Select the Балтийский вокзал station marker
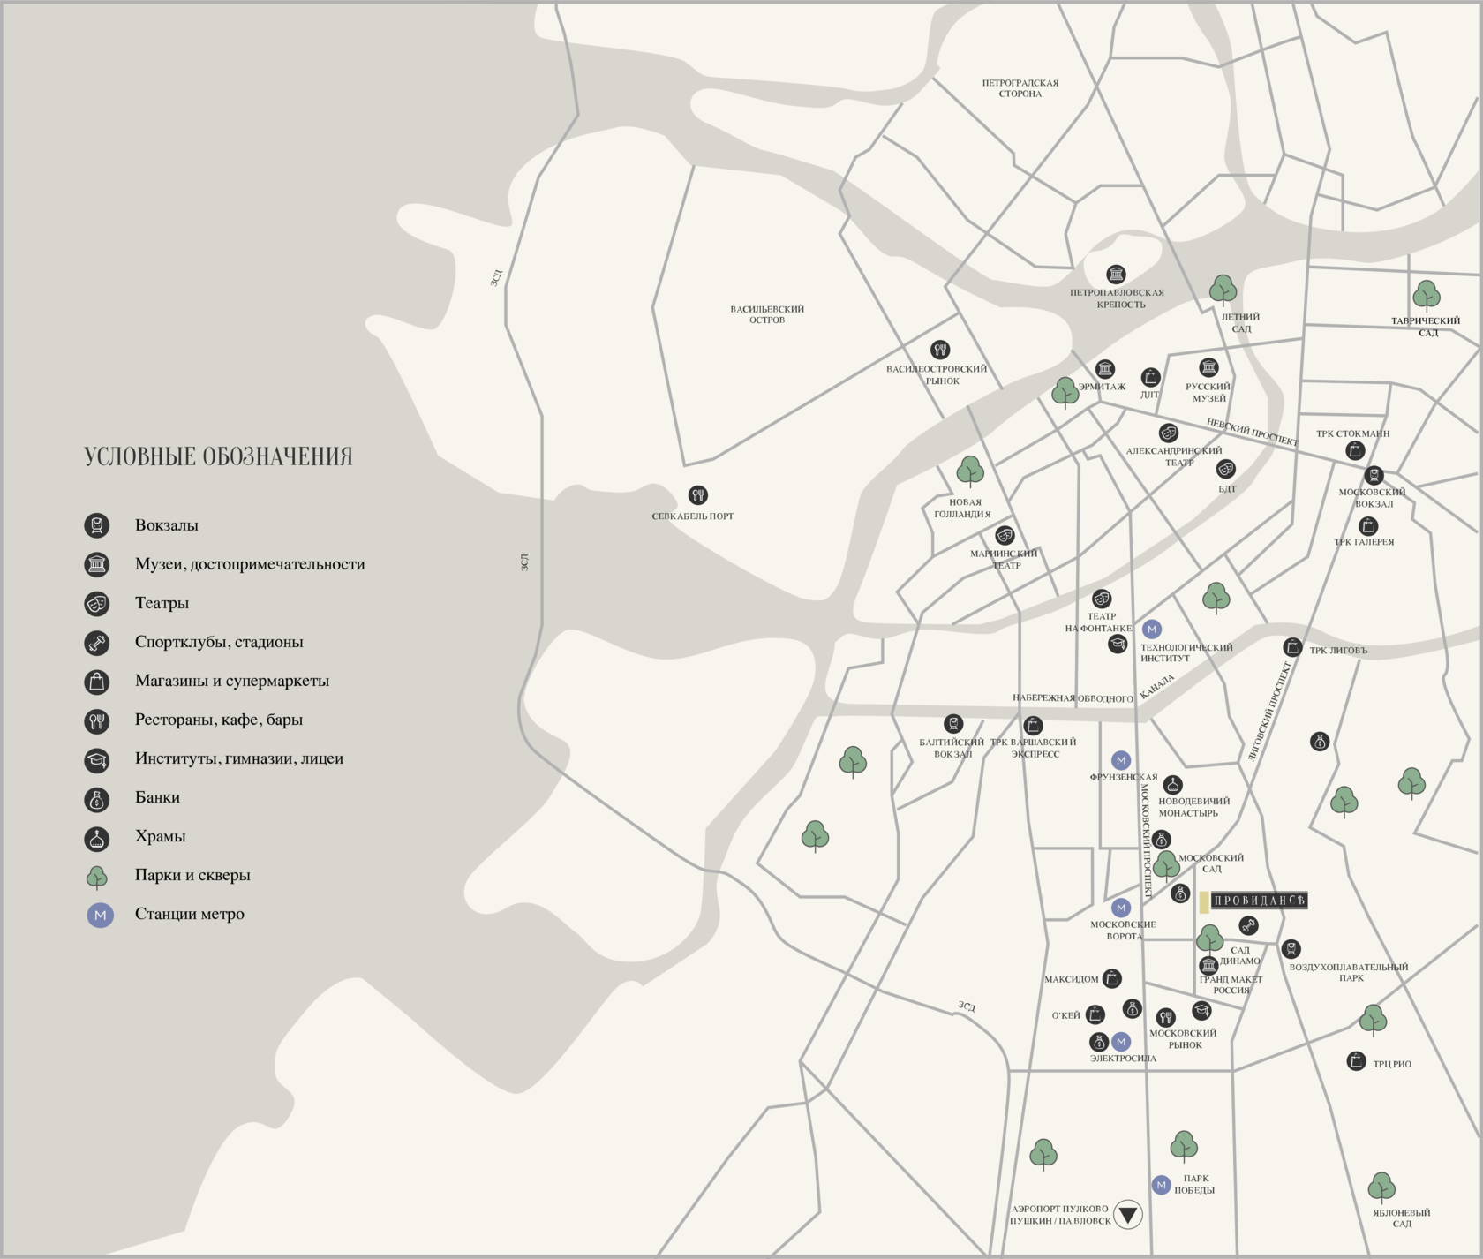 (953, 724)
